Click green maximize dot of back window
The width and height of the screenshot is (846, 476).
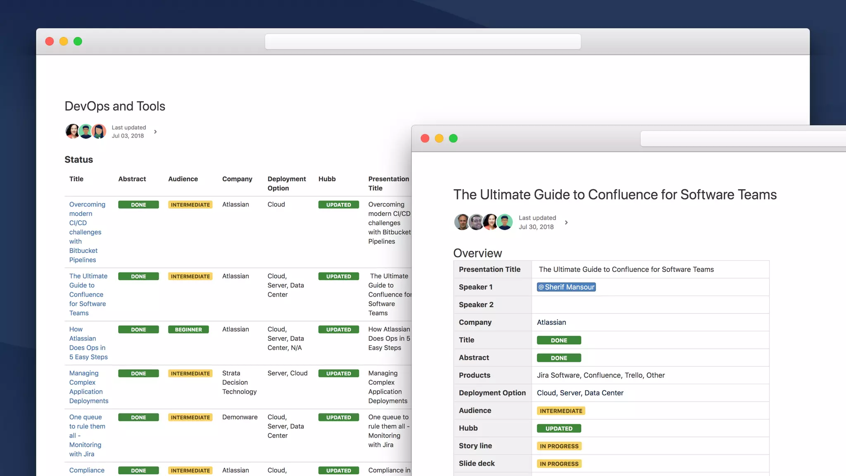(78, 41)
